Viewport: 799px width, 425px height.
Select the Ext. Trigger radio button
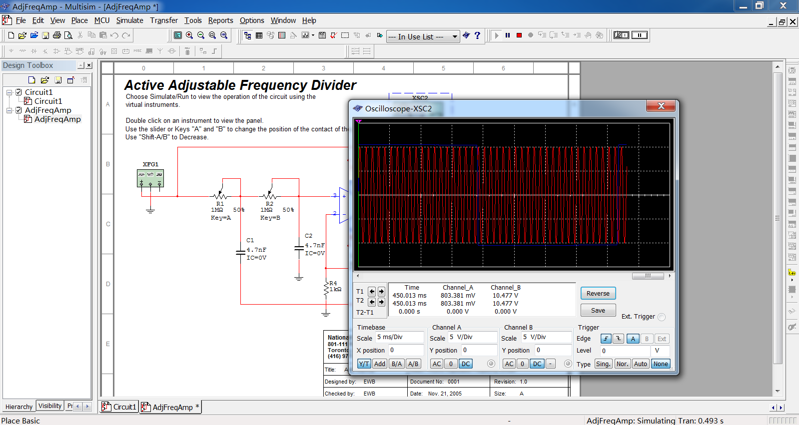662,317
